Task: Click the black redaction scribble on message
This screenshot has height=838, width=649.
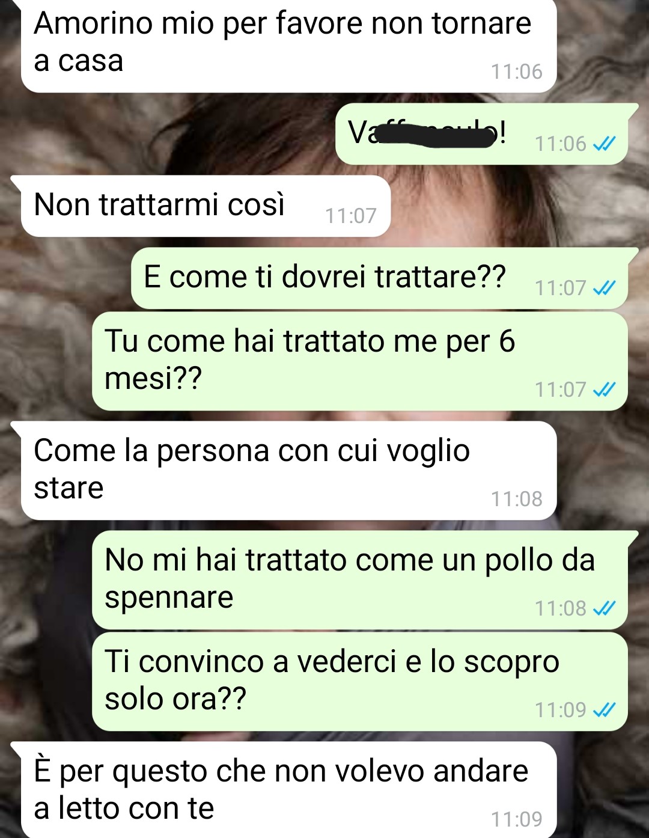Action: tap(437, 135)
